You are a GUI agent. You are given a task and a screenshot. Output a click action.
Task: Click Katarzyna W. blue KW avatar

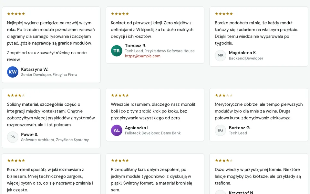[x=13, y=72]
